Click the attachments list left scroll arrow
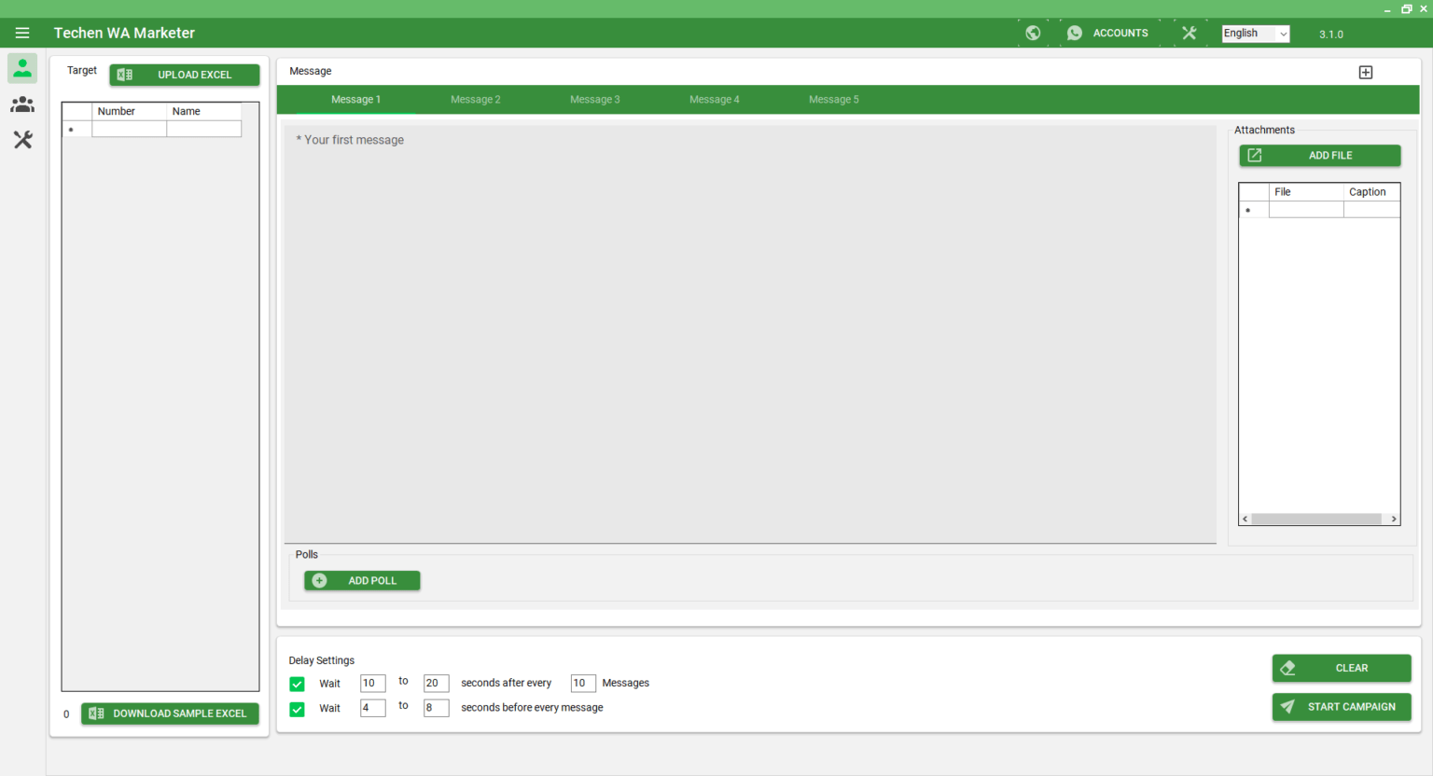Viewport: 1433px width, 776px height. coord(1245,519)
